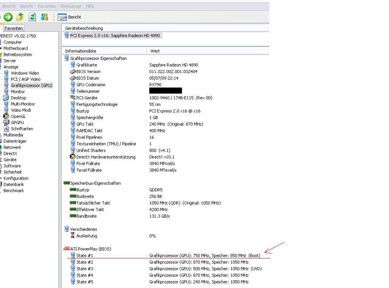389x288 pixels.
Task: Open the Ansicht menu
Action: point(9,6)
